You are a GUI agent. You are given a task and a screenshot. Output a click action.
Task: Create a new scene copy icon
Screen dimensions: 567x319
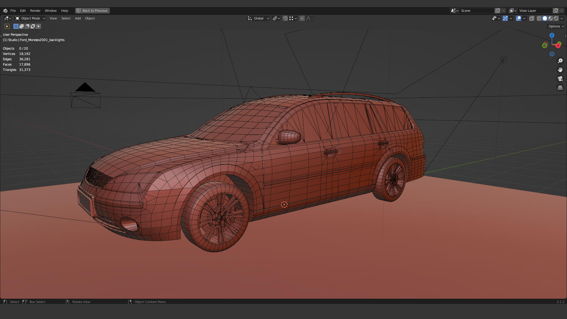click(498, 11)
